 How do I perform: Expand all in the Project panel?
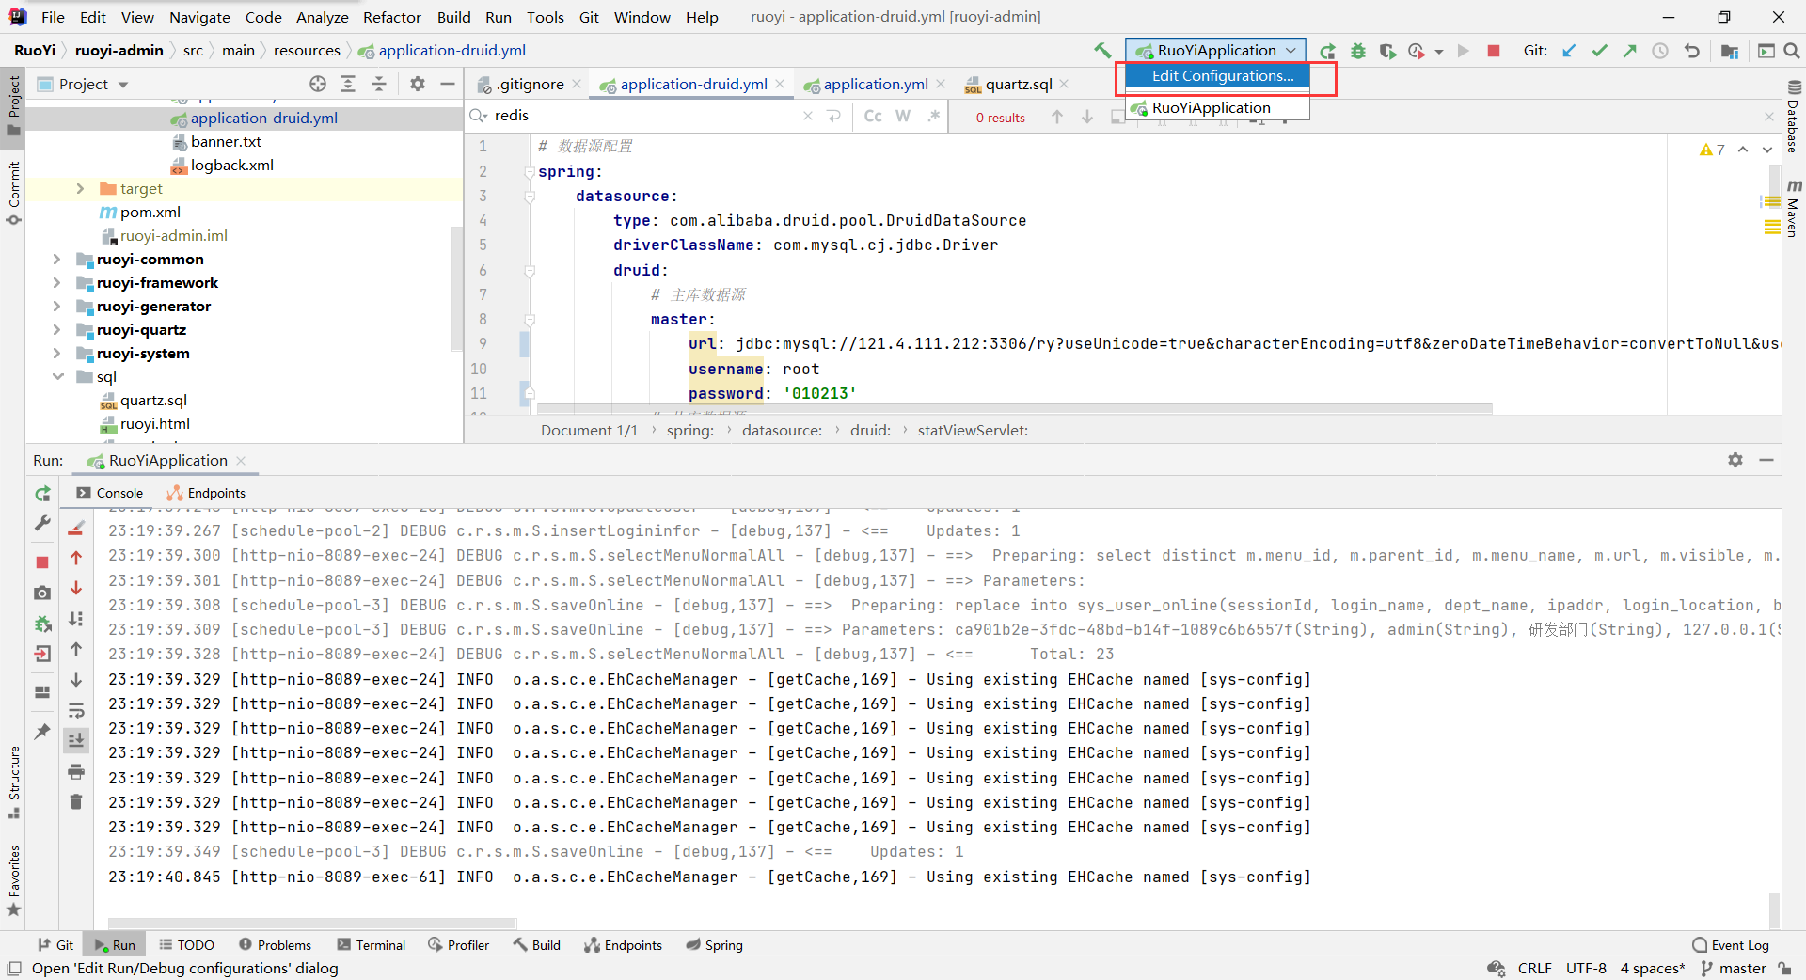(348, 84)
